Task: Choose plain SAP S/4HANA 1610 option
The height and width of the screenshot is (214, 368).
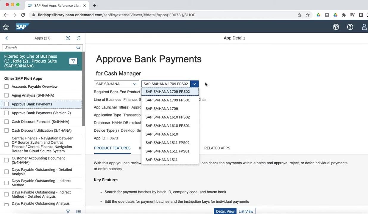Action: [x=170, y=134]
